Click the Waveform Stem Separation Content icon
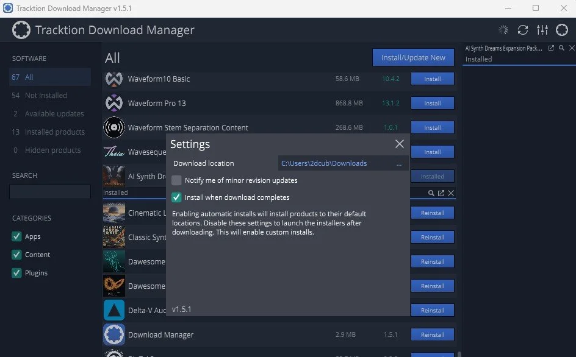The image size is (576, 357). [114, 127]
